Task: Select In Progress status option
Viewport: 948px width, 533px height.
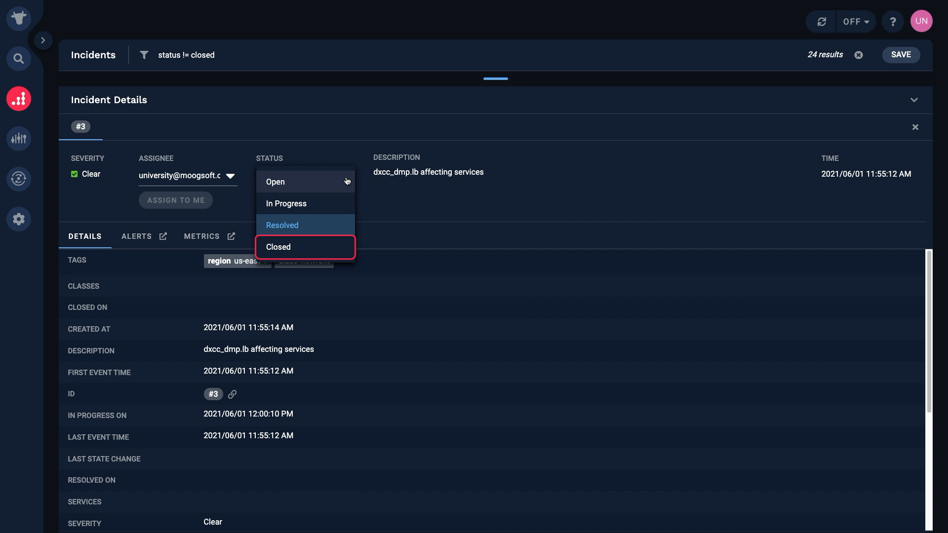Action: click(305, 203)
